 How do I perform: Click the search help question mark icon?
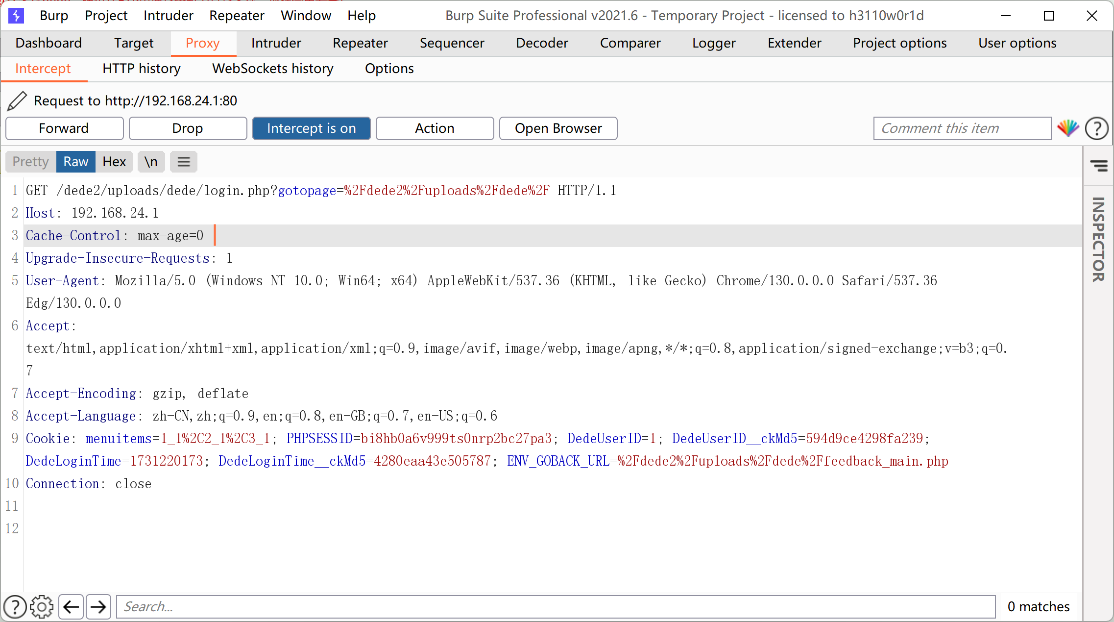[x=15, y=607]
